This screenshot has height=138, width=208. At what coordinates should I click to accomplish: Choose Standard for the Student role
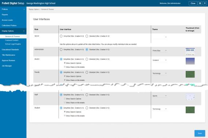coord(87,108)
